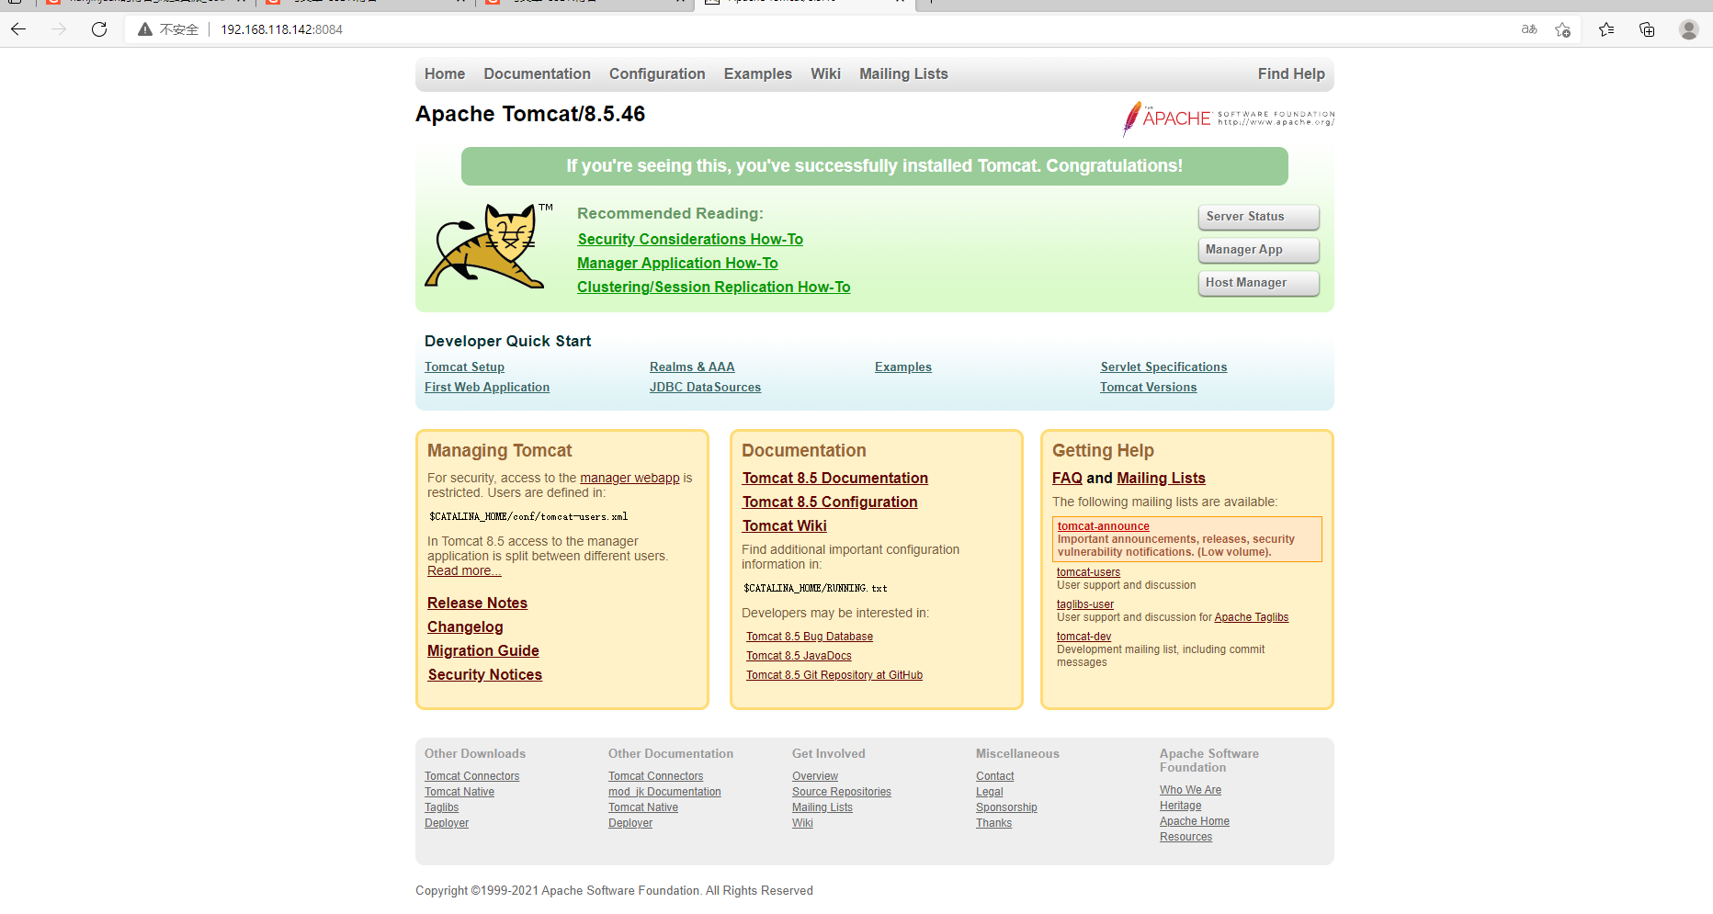Image resolution: width=1713 pixels, height=914 pixels.
Task: Open the Apache Taglibs link
Action: 1251,617
